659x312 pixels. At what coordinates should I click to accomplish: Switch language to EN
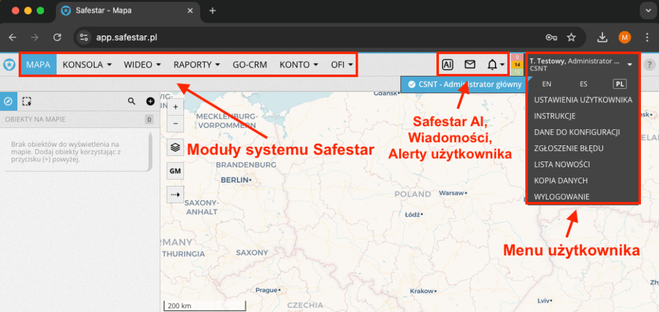point(546,84)
